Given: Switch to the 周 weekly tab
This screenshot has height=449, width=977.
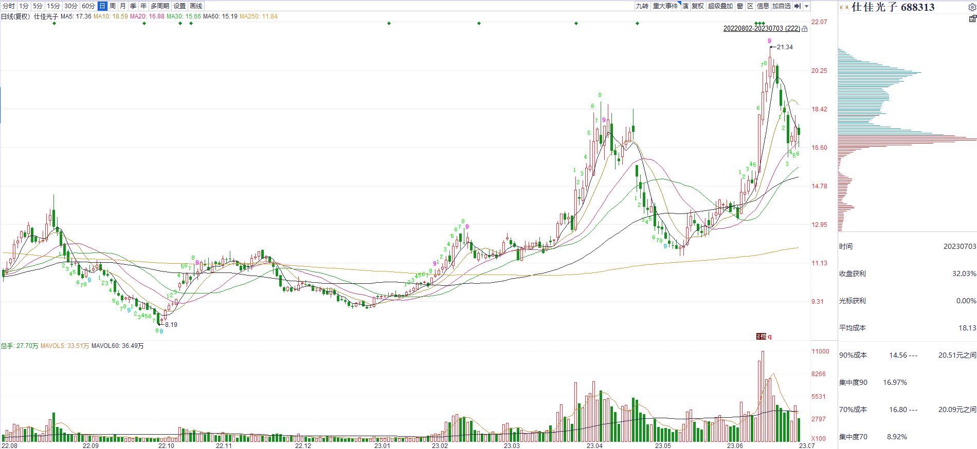Looking at the screenshot, I should click(113, 6).
